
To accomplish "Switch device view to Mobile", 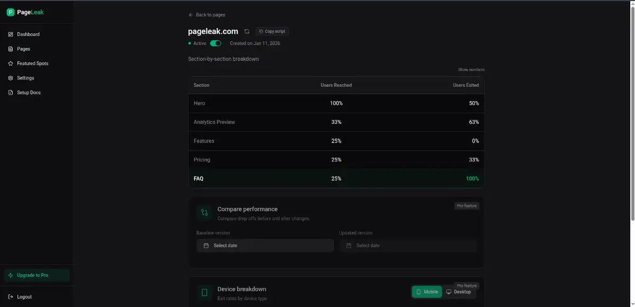I will (x=427, y=292).
